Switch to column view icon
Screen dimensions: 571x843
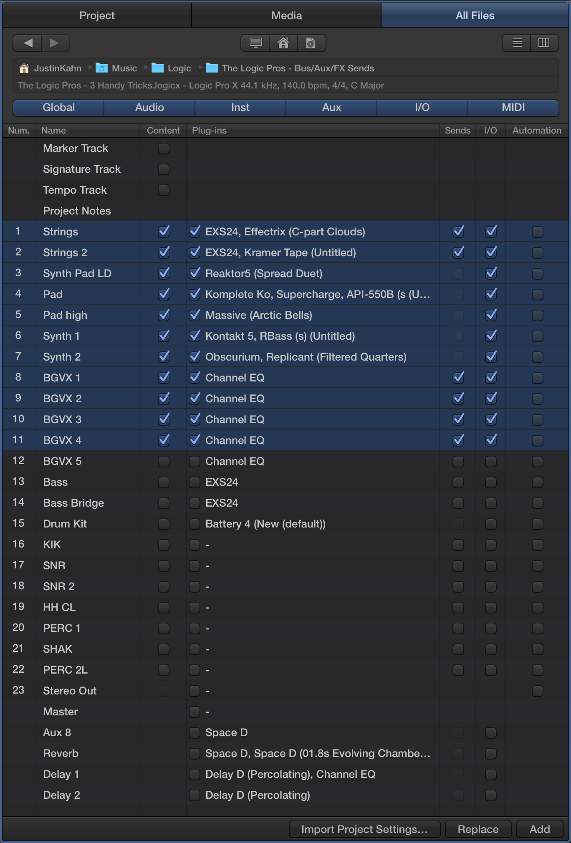(544, 43)
